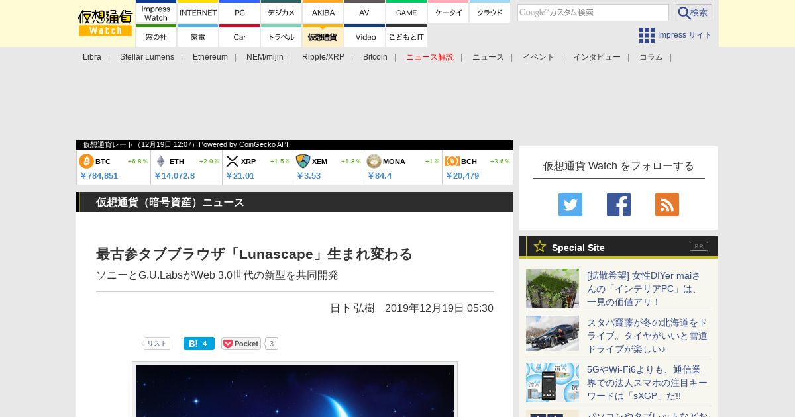Read the 女性DIYer maiさん article link
Viewport: 795px width, 417px height.
coord(644,289)
